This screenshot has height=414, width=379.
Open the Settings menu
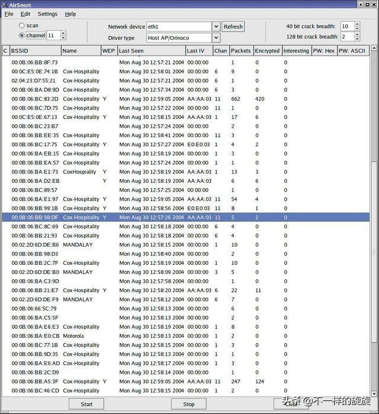pos(47,14)
